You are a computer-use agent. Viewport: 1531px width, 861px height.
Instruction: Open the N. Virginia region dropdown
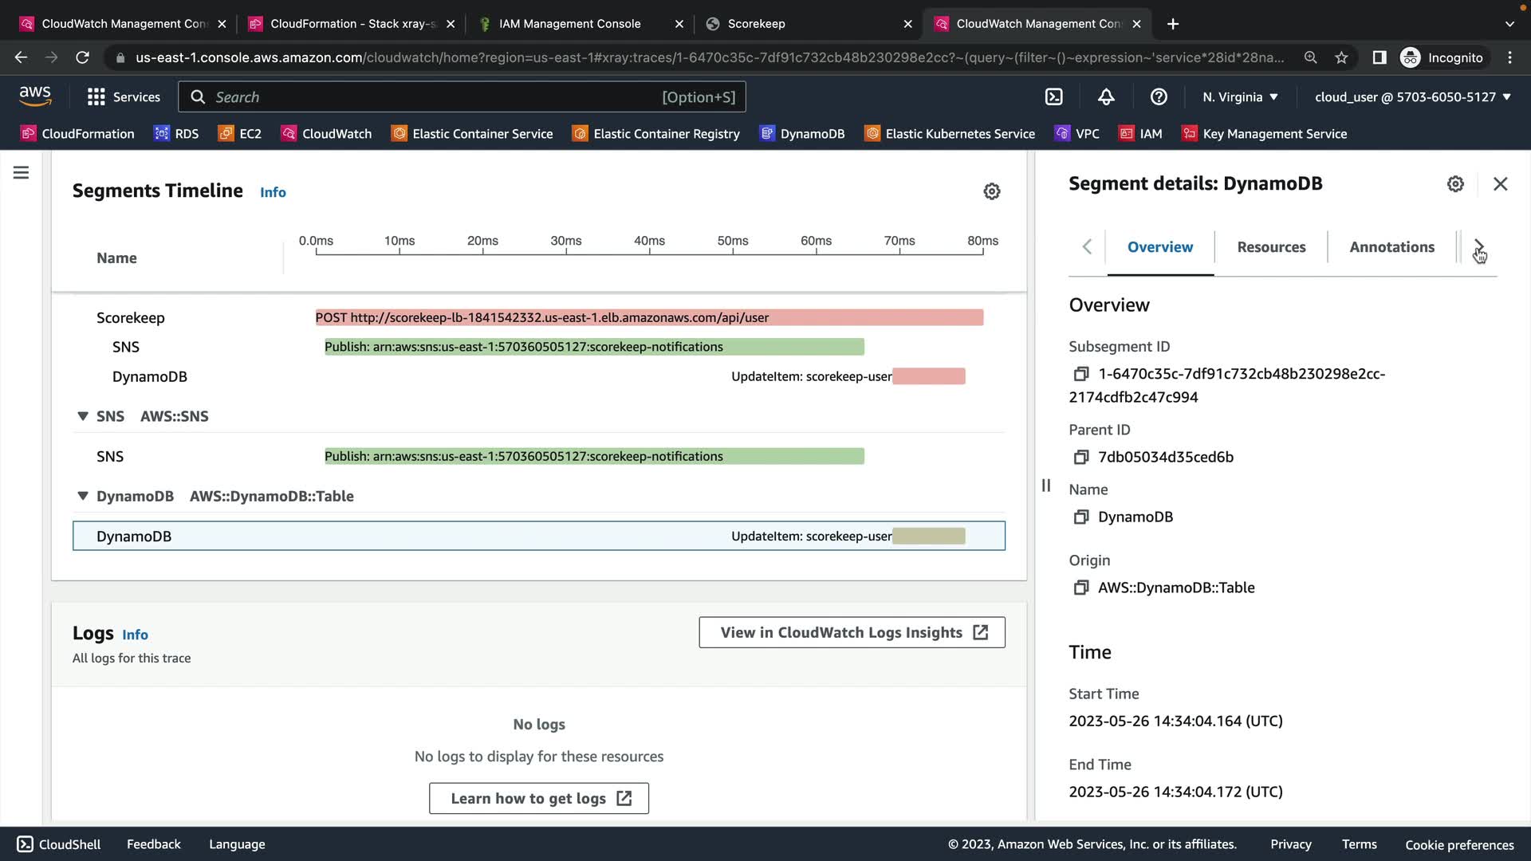click(1240, 96)
